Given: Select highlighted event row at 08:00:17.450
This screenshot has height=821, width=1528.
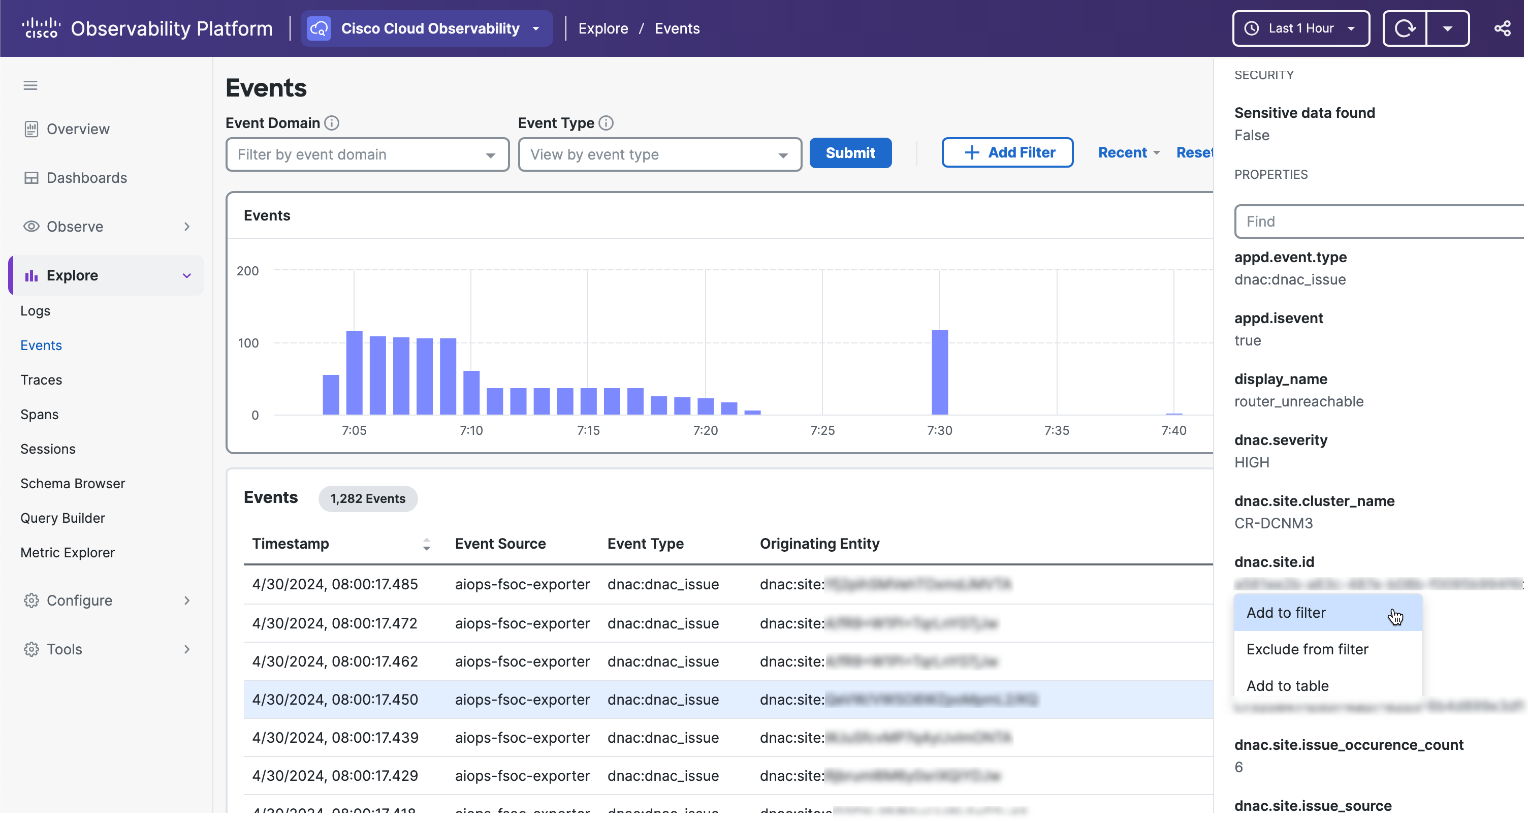Looking at the screenshot, I should [728, 699].
